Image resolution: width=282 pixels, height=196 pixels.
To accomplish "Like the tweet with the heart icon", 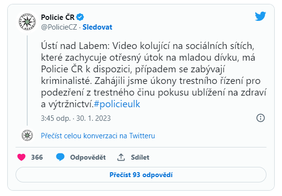I will click(21, 157).
